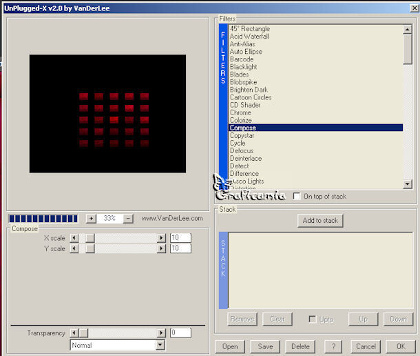The height and width of the screenshot is (356, 420).
Task: Click the filter list scrollbar thumb
Action: coord(408,49)
